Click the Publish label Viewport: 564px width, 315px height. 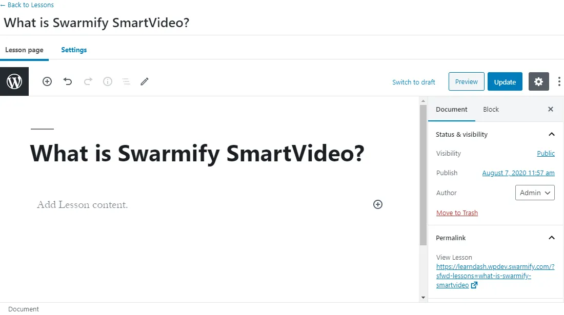click(447, 173)
